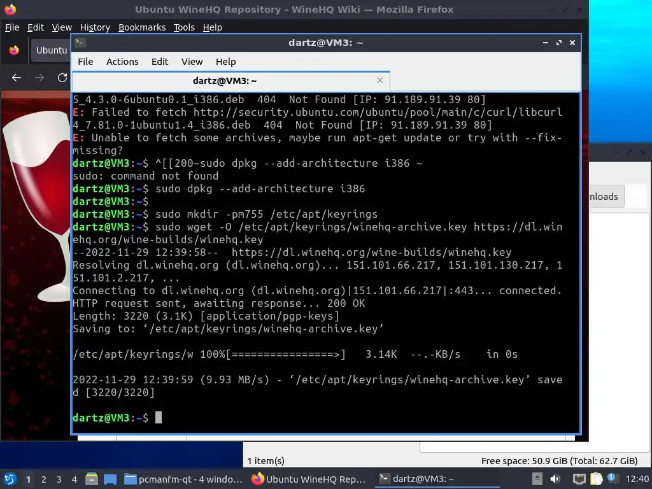
Task: Minimize the terminal window
Action: coord(545,43)
